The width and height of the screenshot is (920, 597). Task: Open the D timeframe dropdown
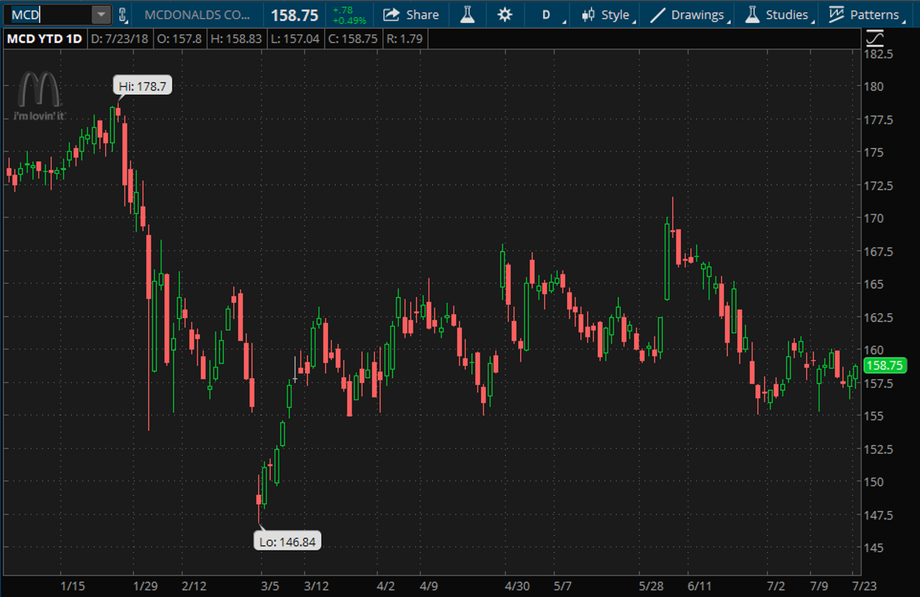tap(547, 14)
